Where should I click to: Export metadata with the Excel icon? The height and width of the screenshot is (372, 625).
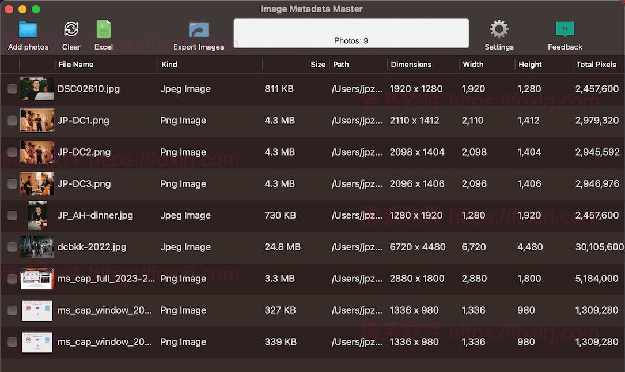coord(104,29)
